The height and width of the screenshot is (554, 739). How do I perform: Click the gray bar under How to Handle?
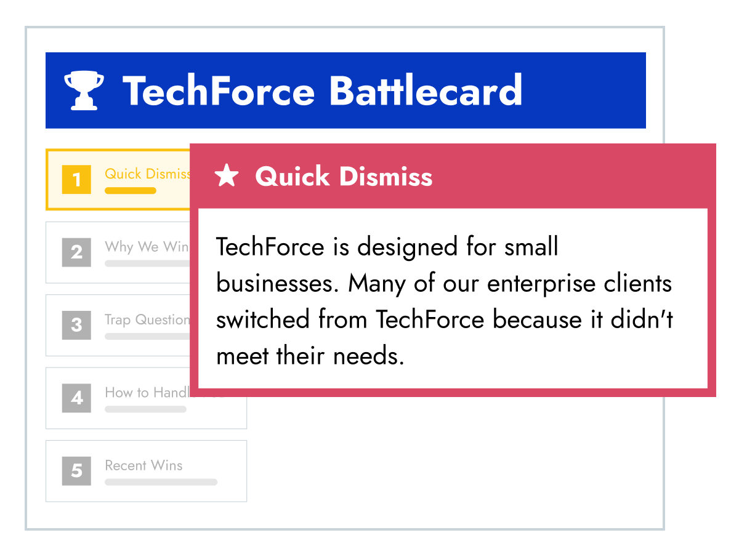pos(145,409)
